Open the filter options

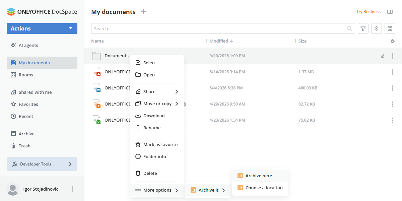[x=363, y=28]
